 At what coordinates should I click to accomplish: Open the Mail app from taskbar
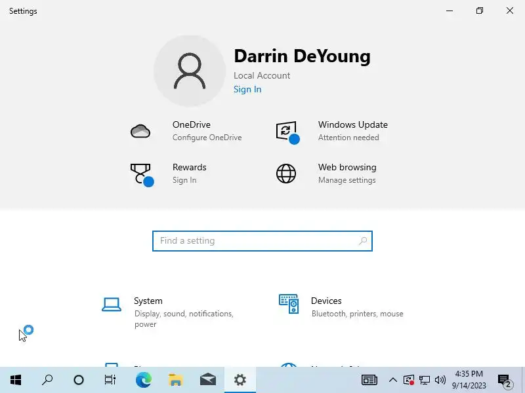(x=208, y=380)
